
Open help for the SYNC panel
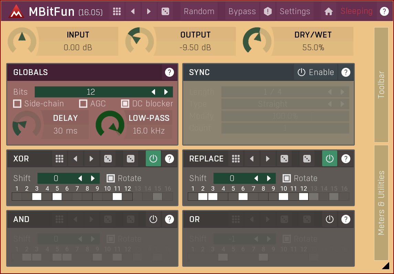[x=346, y=72]
